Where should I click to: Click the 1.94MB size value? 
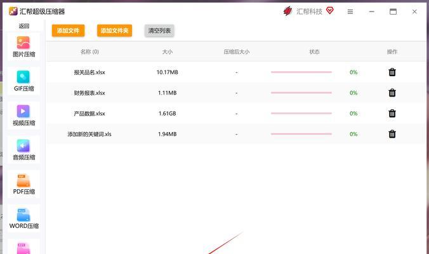pyautogui.click(x=167, y=134)
